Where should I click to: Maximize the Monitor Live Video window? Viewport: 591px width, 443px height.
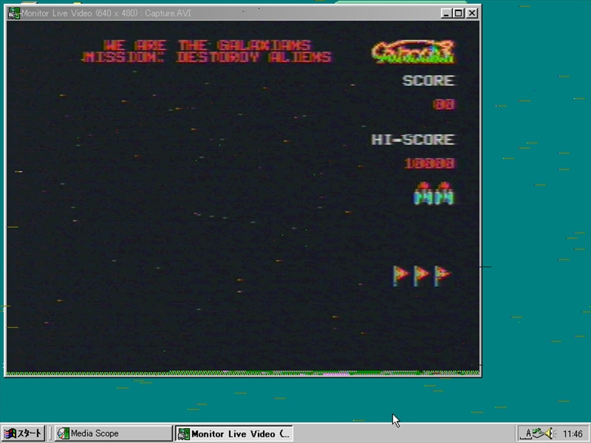pos(459,13)
